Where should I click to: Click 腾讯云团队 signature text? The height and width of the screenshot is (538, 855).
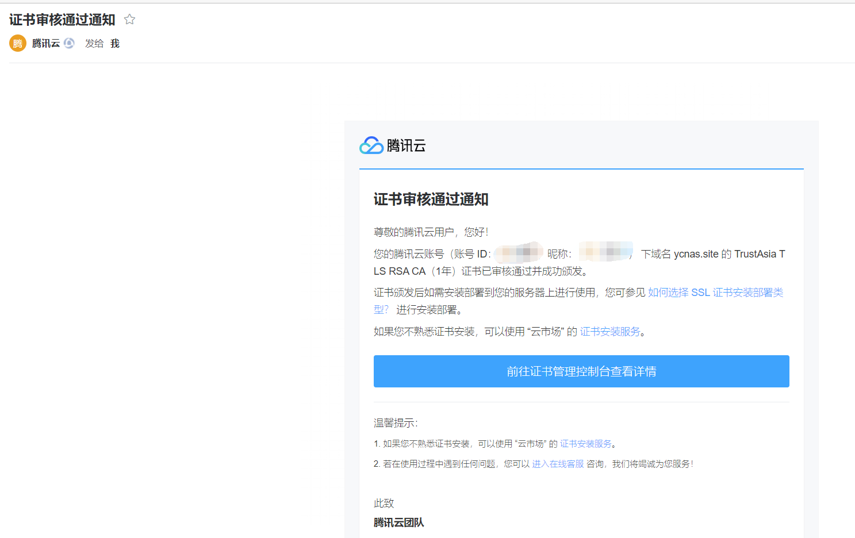coord(399,522)
